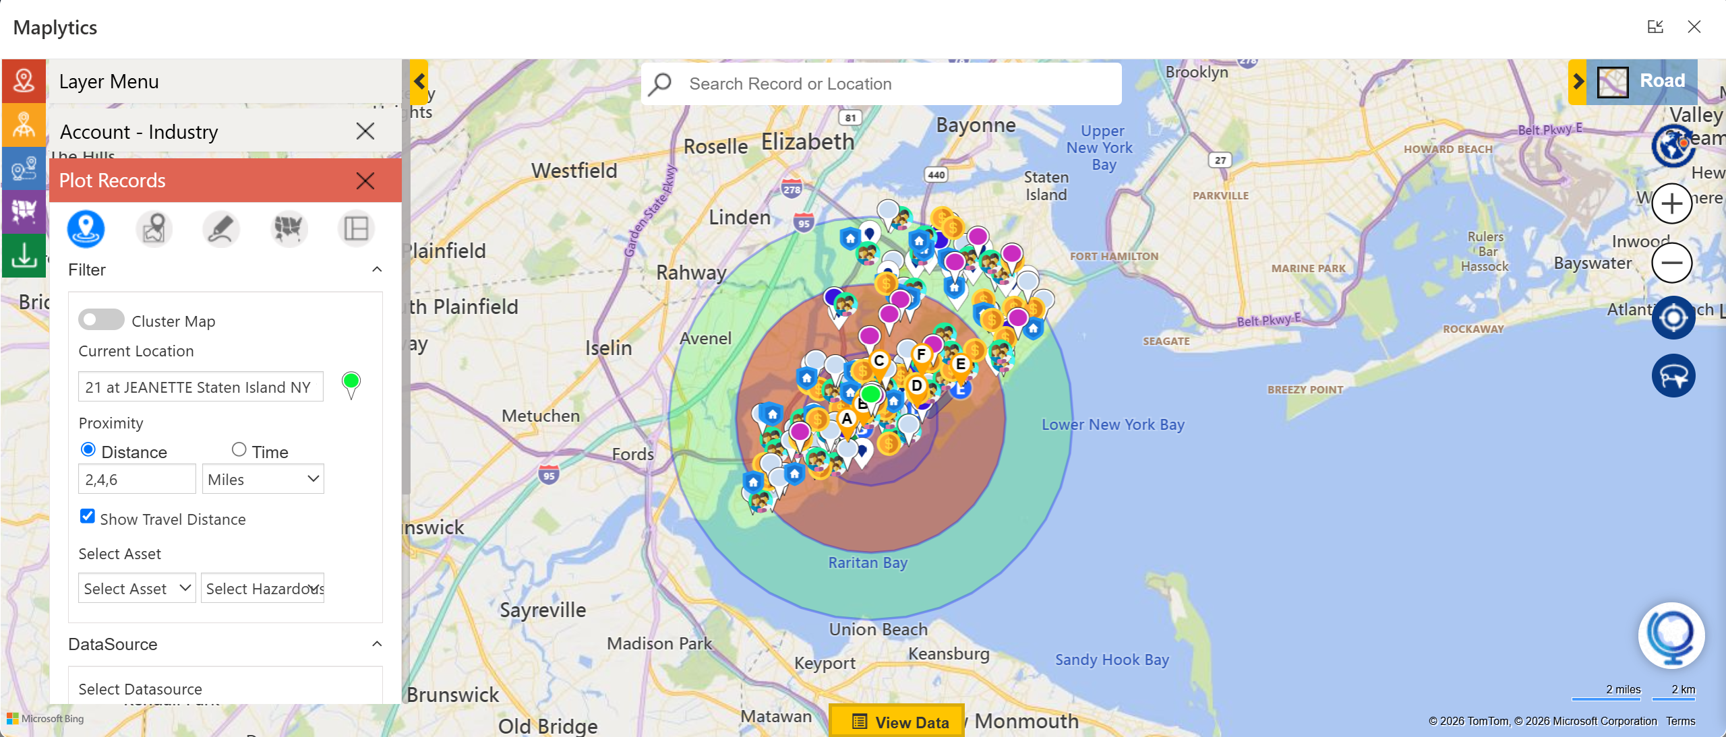Click the View Data button
Screen dimensions: 1726x737
pyautogui.click(x=897, y=722)
